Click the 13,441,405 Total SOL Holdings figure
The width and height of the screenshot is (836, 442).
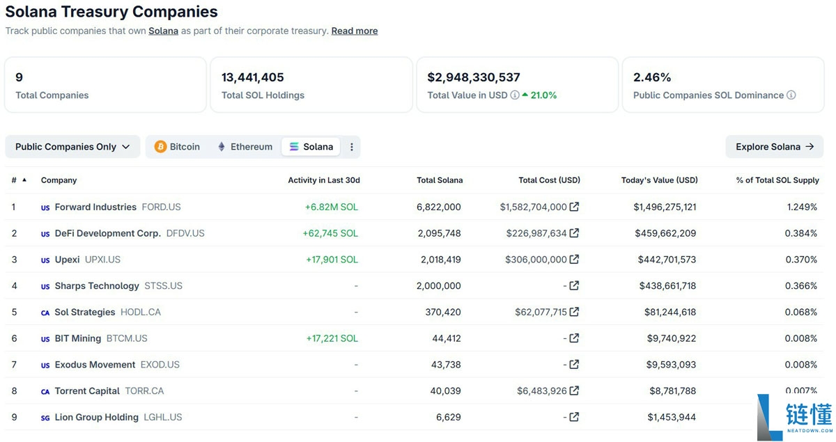click(253, 77)
